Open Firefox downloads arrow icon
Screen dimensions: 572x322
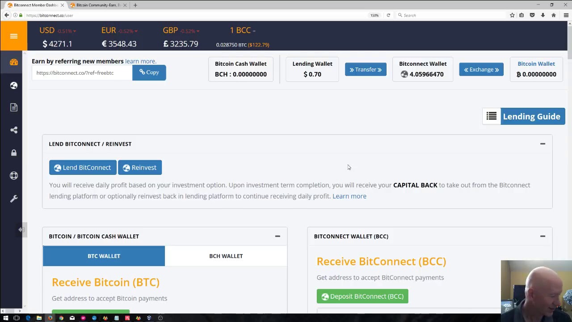point(543,15)
